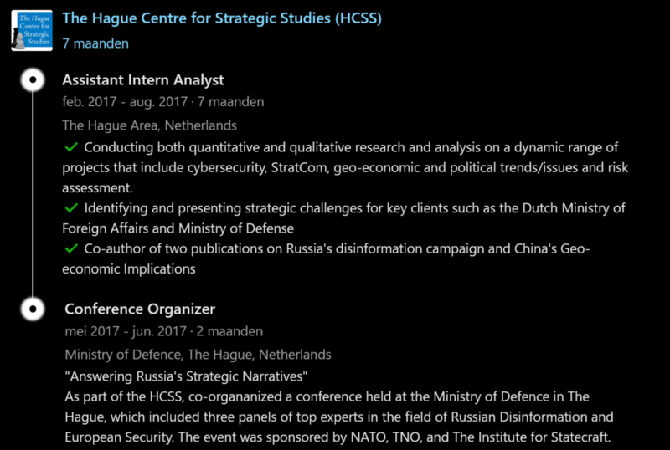The height and width of the screenshot is (450, 670).
Task: Click the conference description mentioning NATO, TNO
Action: 339,417
